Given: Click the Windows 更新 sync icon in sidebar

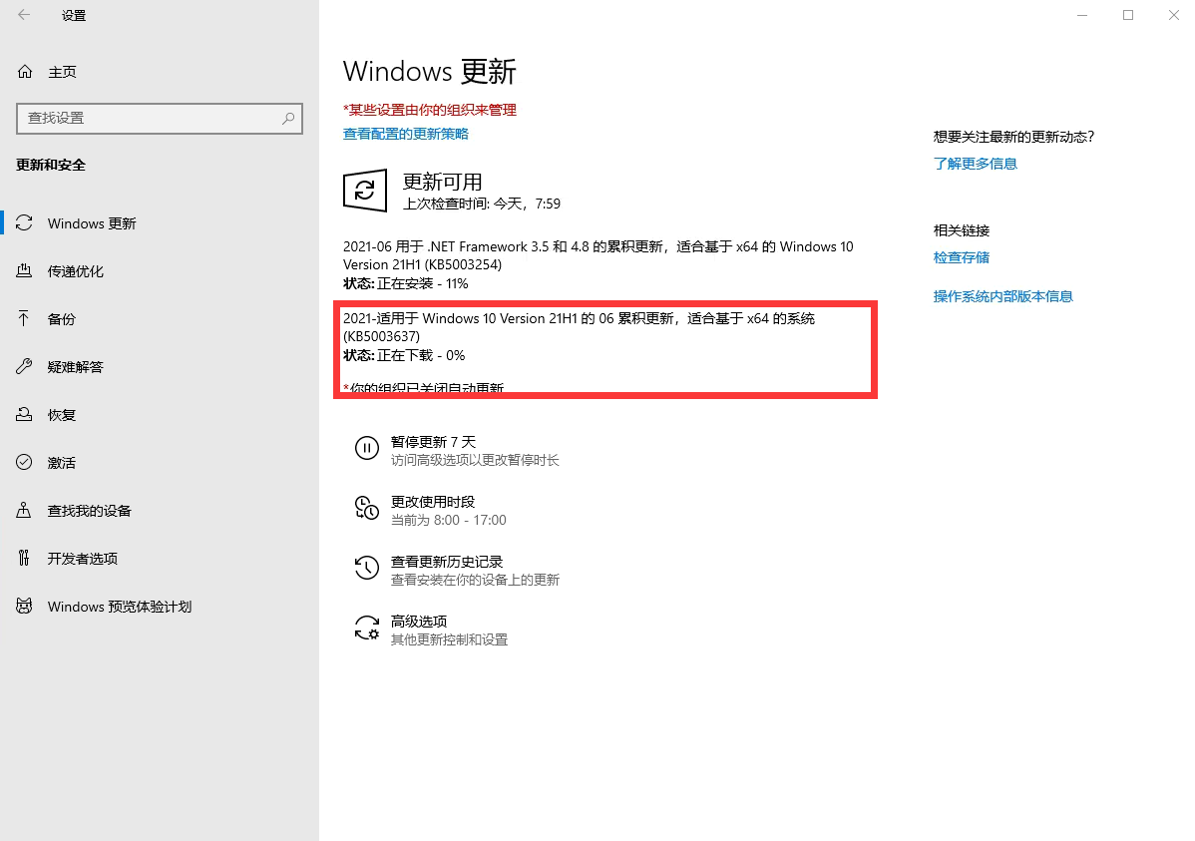Looking at the screenshot, I should pyautogui.click(x=25, y=223).
